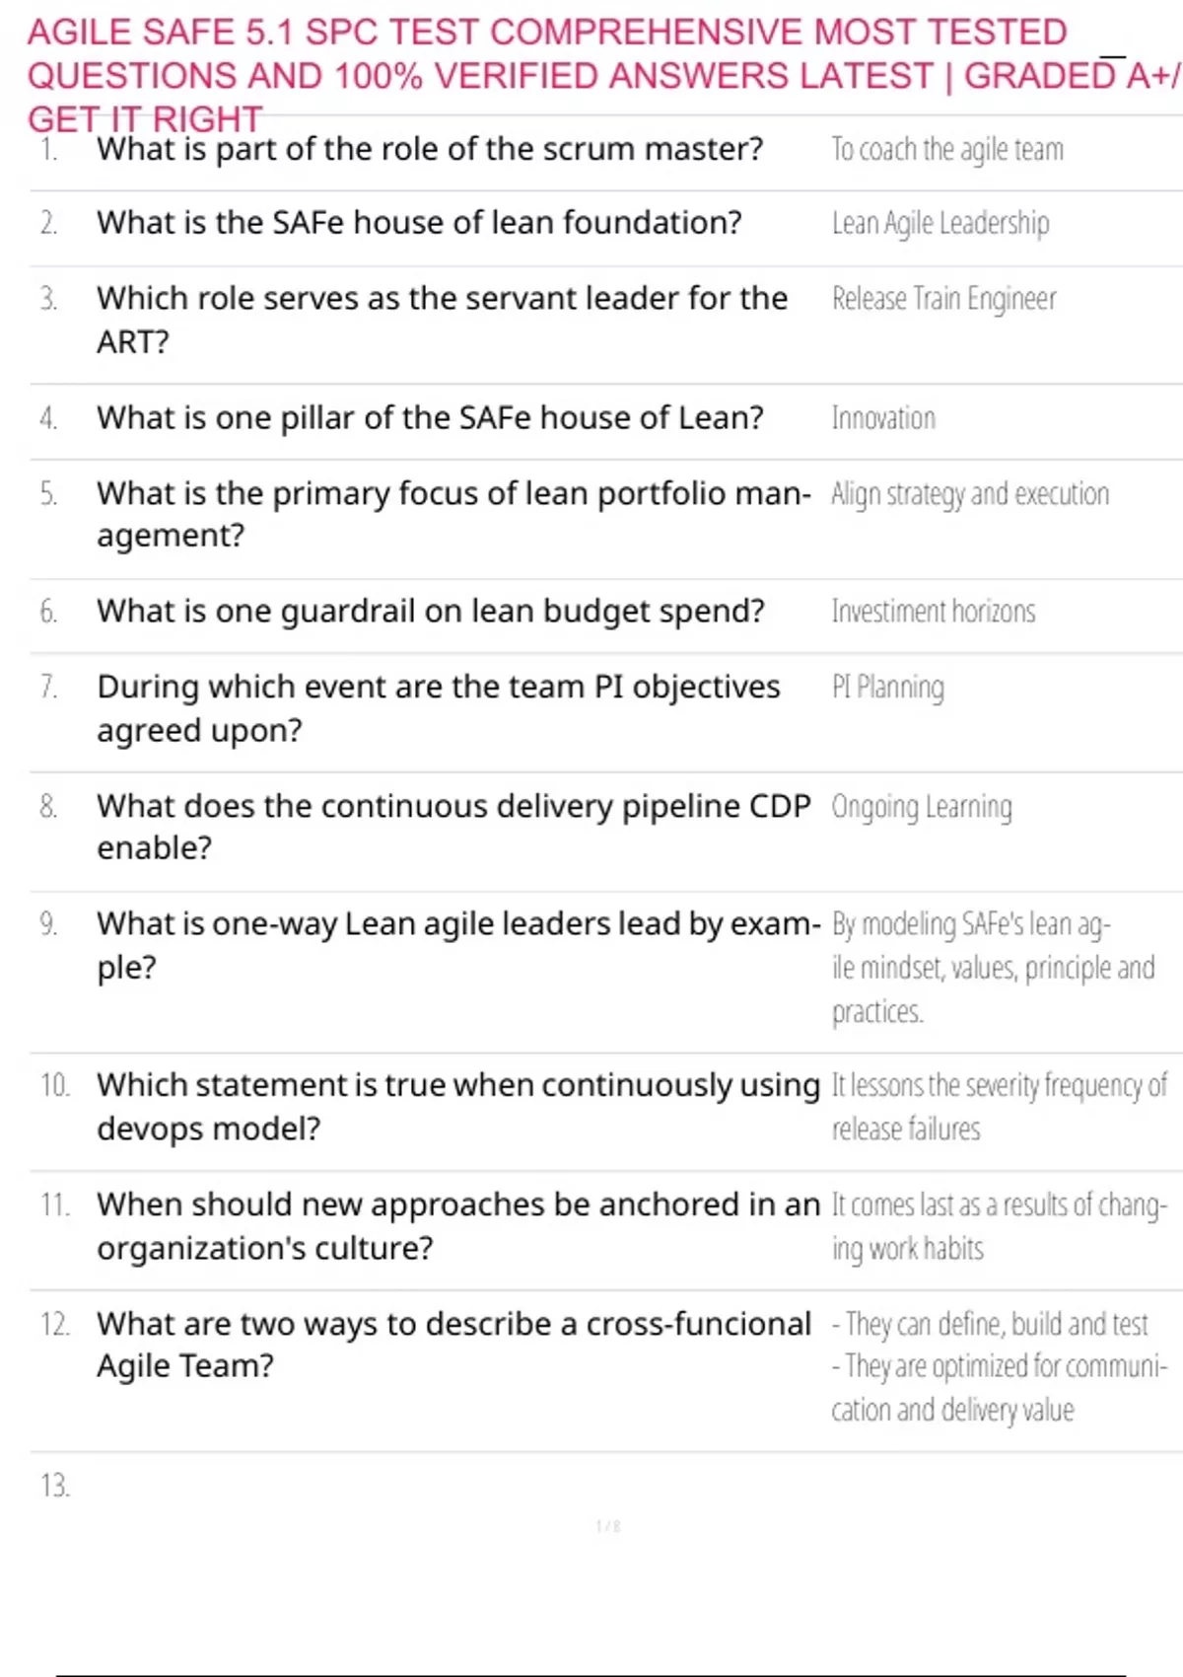Click the 'Lean Agile Leadership' answer text
The height and width of the screenshot is (1677, 1183).
[x=940, y=224]
